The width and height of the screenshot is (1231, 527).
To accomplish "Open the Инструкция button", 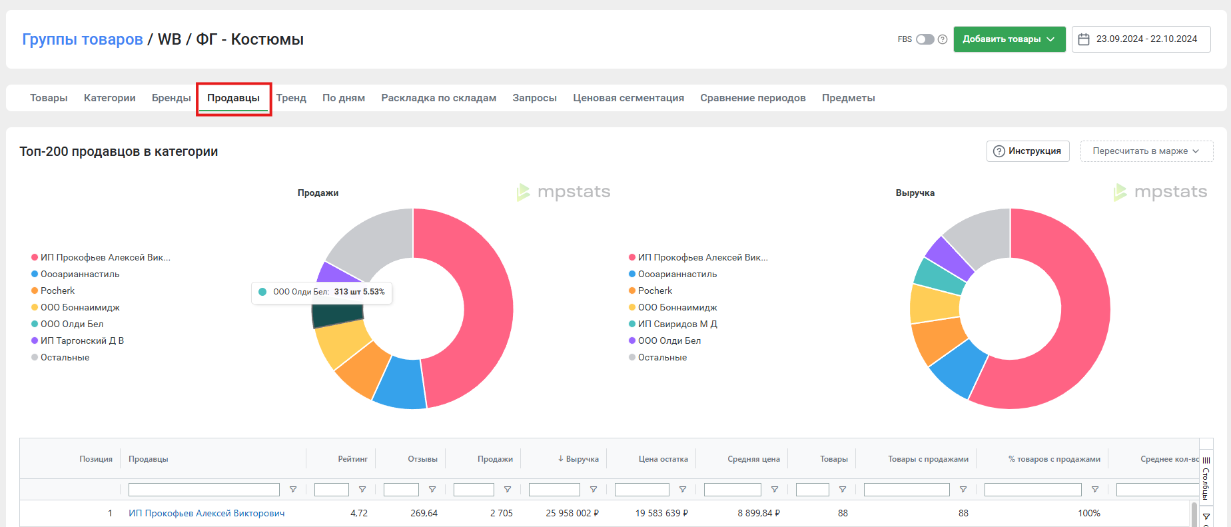I will 1028,151.
